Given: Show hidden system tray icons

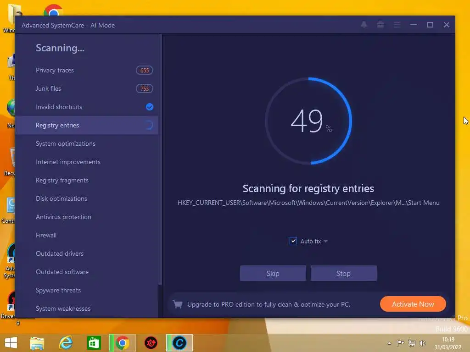Looking at the screenshot, I should click(389, 343).
